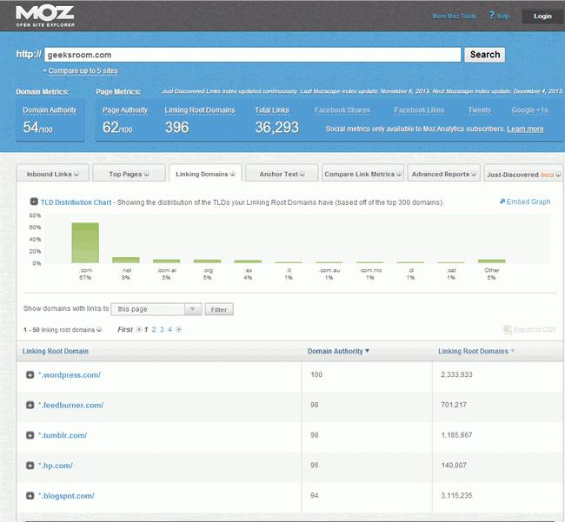Click the TLD Distribution Chart title
The width and height of the screenshot is (565, 522).
[x=76, y=202]
